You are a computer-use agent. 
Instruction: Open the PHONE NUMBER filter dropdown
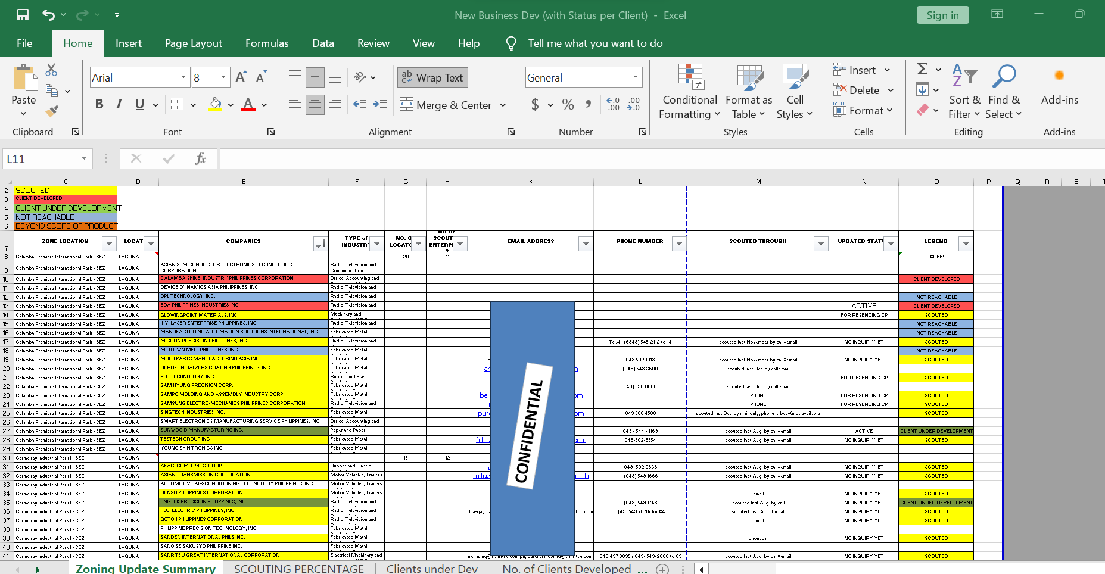(679, 244)
